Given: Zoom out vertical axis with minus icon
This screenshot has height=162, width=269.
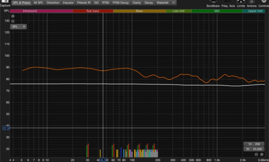Looking at the screenshot, I should click(x=13, y=21).
